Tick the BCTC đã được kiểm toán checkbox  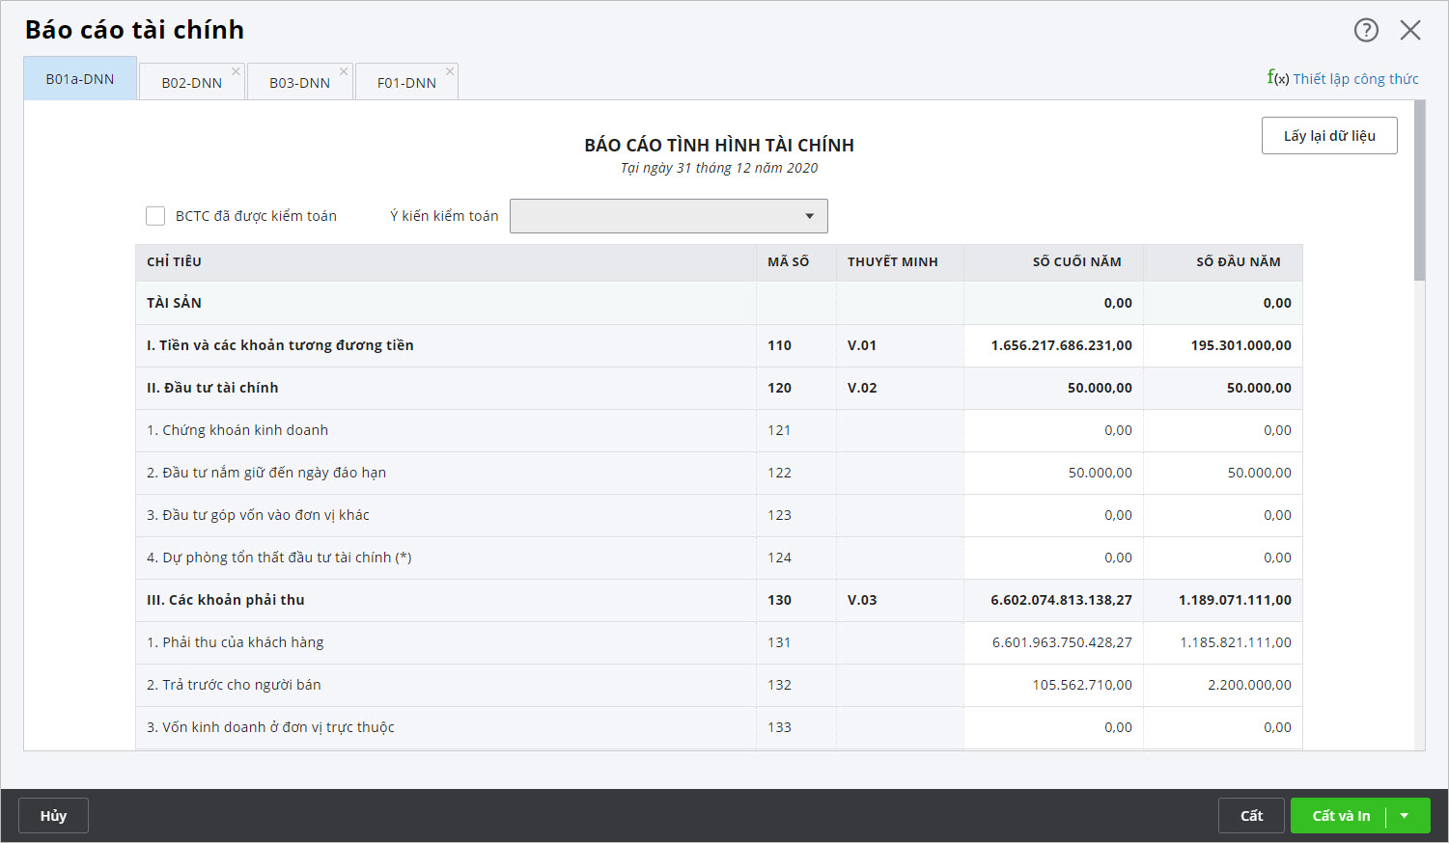point(155,216)
